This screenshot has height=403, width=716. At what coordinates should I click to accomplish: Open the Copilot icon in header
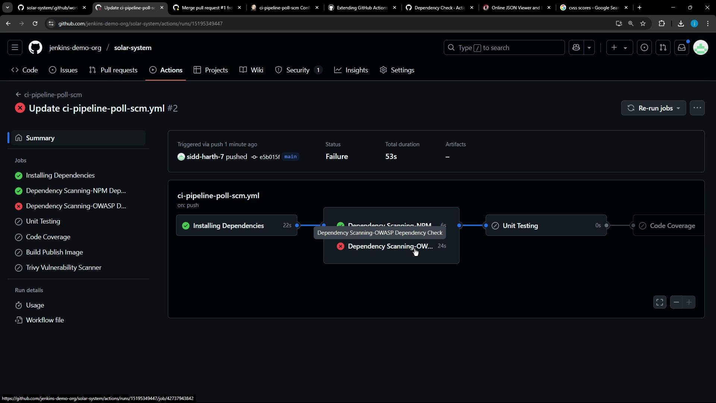[x=576, y=48]
